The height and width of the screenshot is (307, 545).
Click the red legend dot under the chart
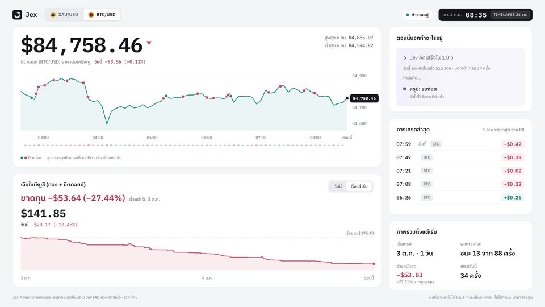[26, 158]
